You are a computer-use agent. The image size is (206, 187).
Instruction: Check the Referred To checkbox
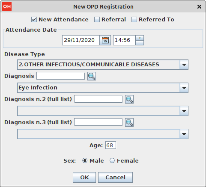[x=134, y=20]
